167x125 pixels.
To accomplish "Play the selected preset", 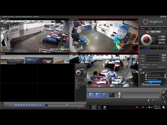I will (163, 55).
